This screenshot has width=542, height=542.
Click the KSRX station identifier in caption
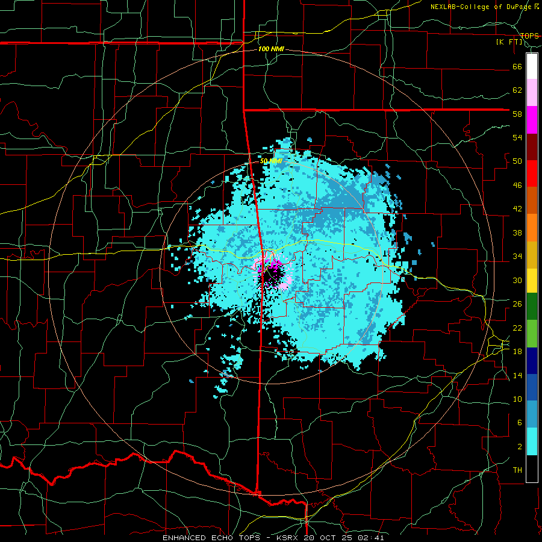pyautogui.click(x=288, y=538)
